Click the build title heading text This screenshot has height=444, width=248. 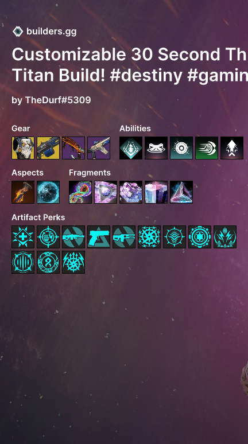pos(130,65)
